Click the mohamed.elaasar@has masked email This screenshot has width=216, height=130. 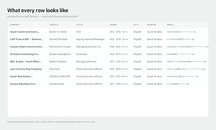point(188,47)
